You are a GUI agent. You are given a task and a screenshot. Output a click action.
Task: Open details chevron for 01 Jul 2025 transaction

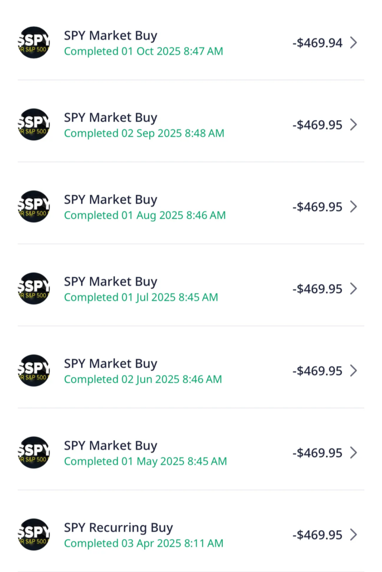[x=353, y=289]
